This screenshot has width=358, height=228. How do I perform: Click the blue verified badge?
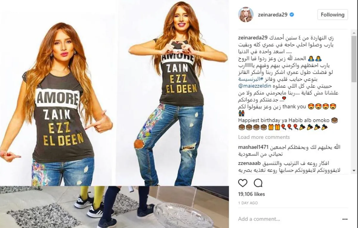coord(291,15)
